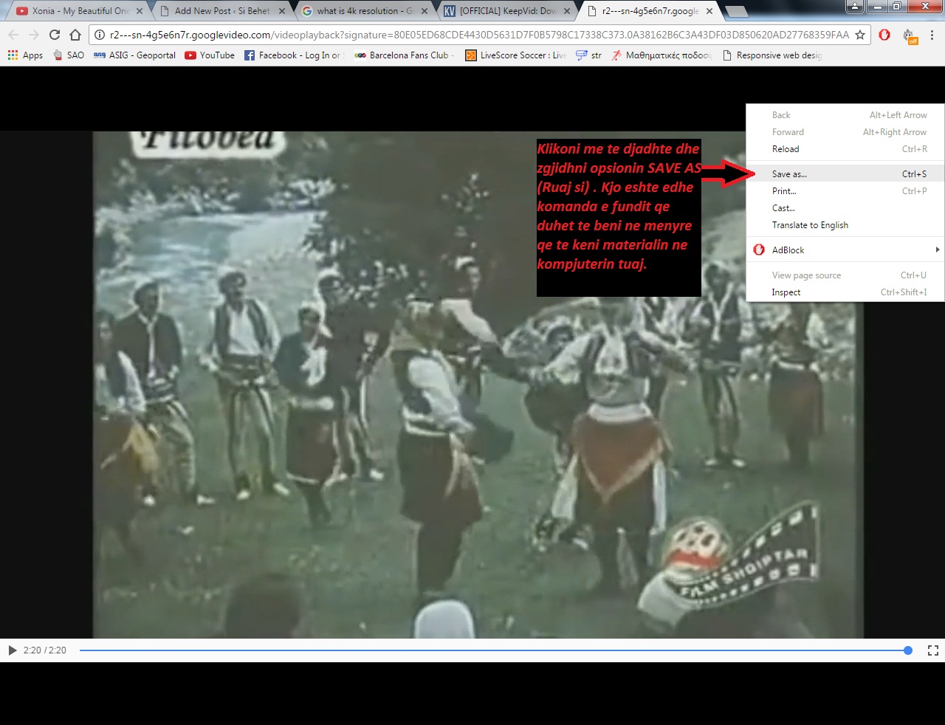Choose Back in the context menu

click(x=845, y=115)
